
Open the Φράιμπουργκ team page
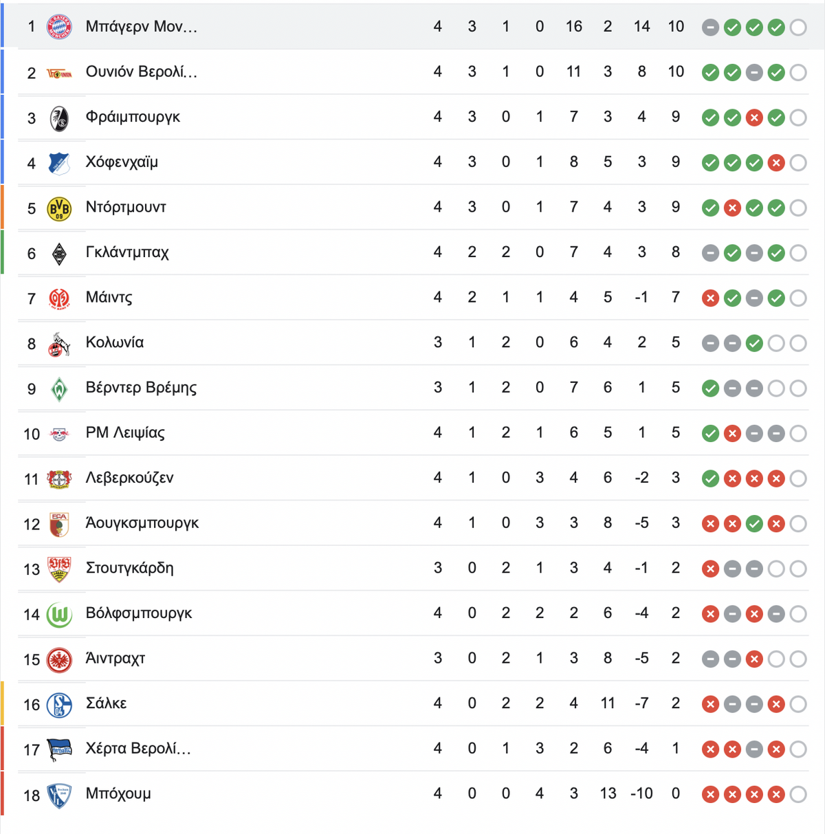click(133, 117)
